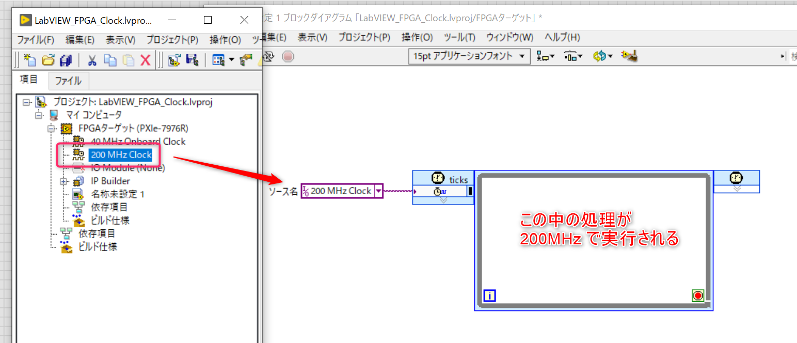Image resolution: width=797 pixels, height=343 pixels.
Task: Select IP Builder tree item
Action: pyautogui.click(x=110, y=181)
